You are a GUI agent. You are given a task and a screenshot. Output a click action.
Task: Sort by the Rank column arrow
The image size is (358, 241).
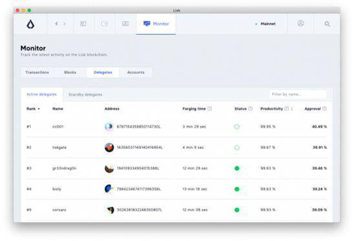pyautogui.click(x=39, y=109)
